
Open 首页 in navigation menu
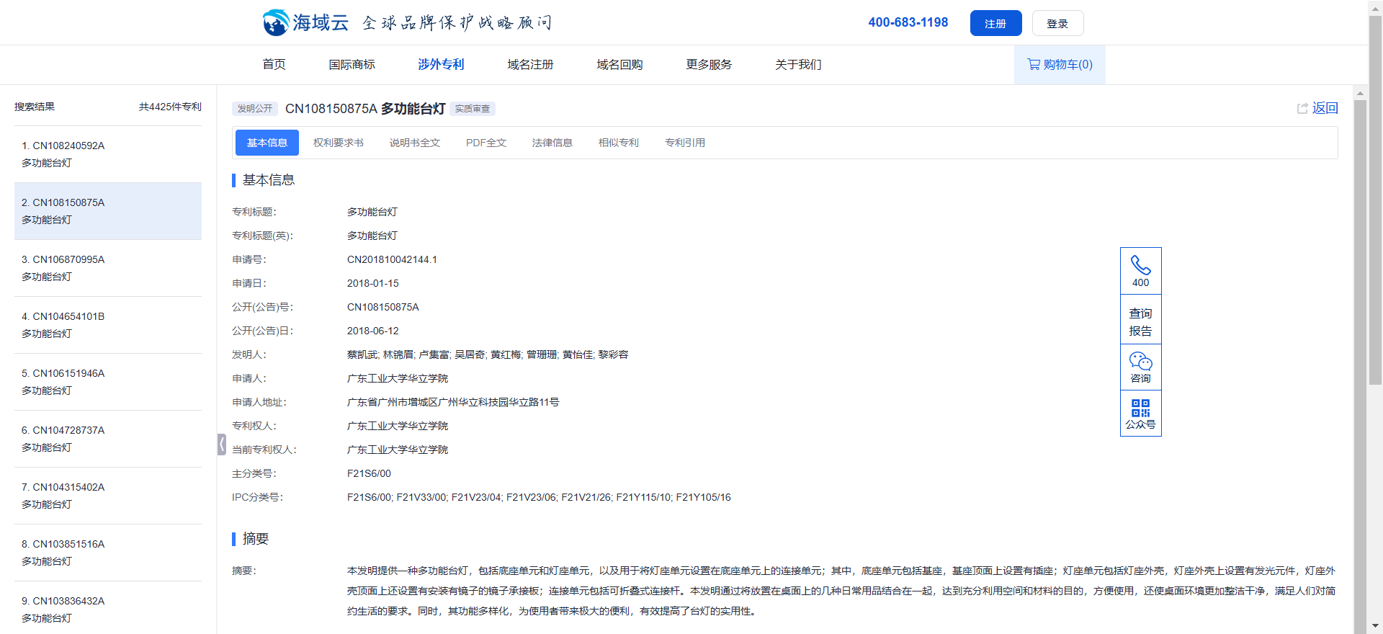click(x=274, y=65)
